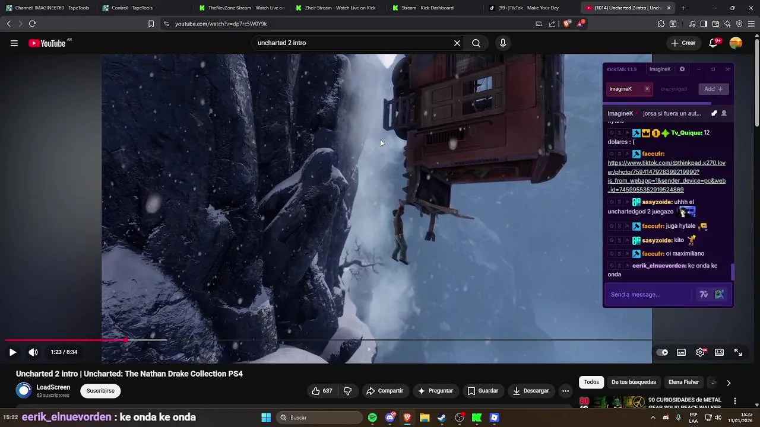Play the Uncharted 2 video
Viewport: 760px width, 427px height.
[12, 352]
